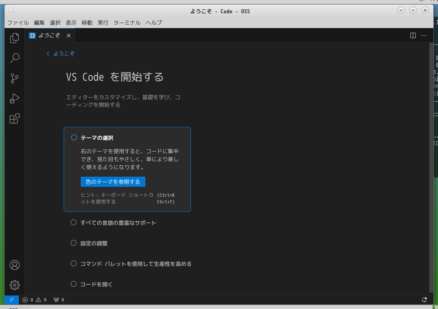Open the 編集 menu
The image size is (438, 309).
39,23
